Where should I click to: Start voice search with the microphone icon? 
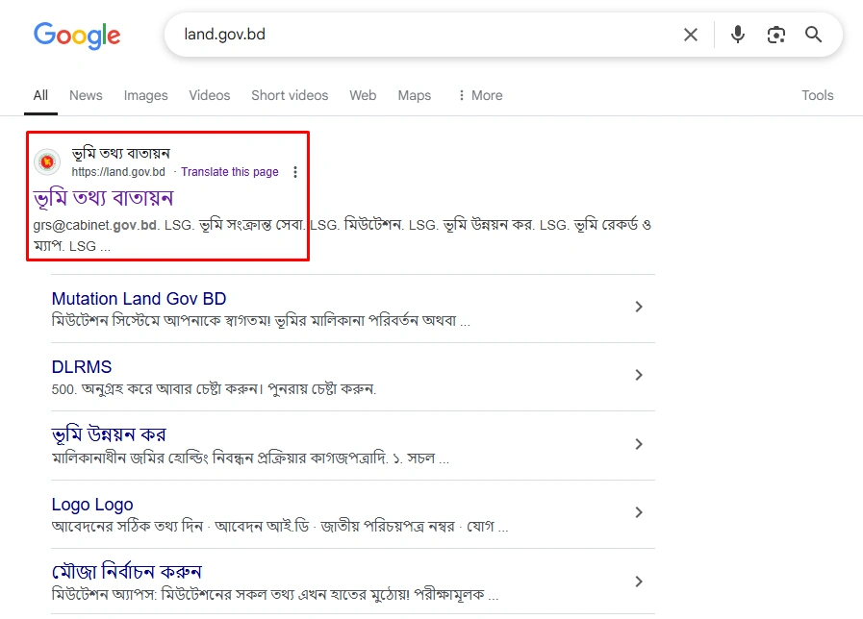(x=738, y=35)
